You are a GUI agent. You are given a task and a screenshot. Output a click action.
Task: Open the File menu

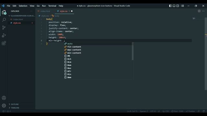point(8,6)
